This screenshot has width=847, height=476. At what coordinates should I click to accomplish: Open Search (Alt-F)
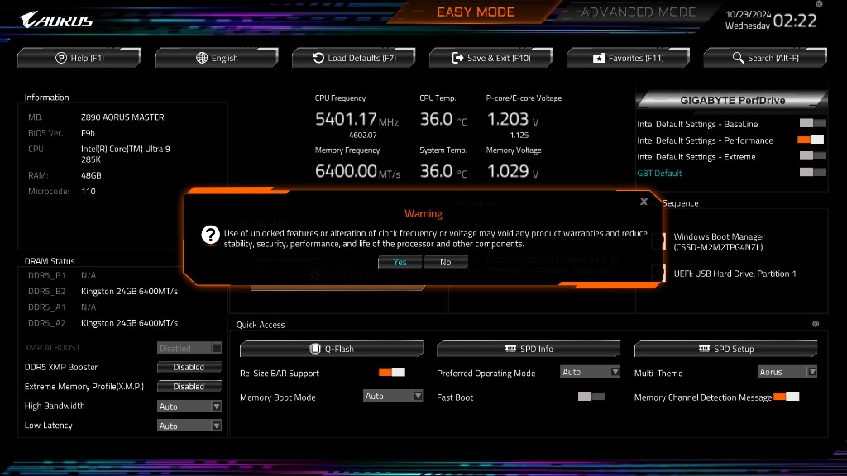coord(765,58)
